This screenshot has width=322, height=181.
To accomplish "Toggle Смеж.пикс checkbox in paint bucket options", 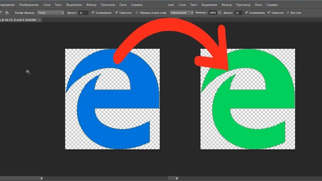I will point(269,13).
